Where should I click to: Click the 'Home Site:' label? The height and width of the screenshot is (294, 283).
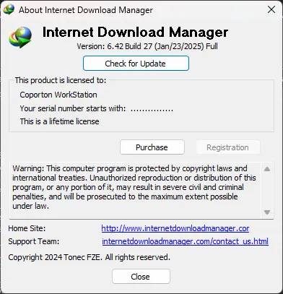(27, 228)
